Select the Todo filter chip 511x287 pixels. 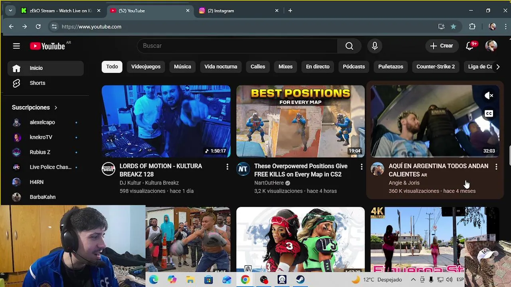coord(112,67)
